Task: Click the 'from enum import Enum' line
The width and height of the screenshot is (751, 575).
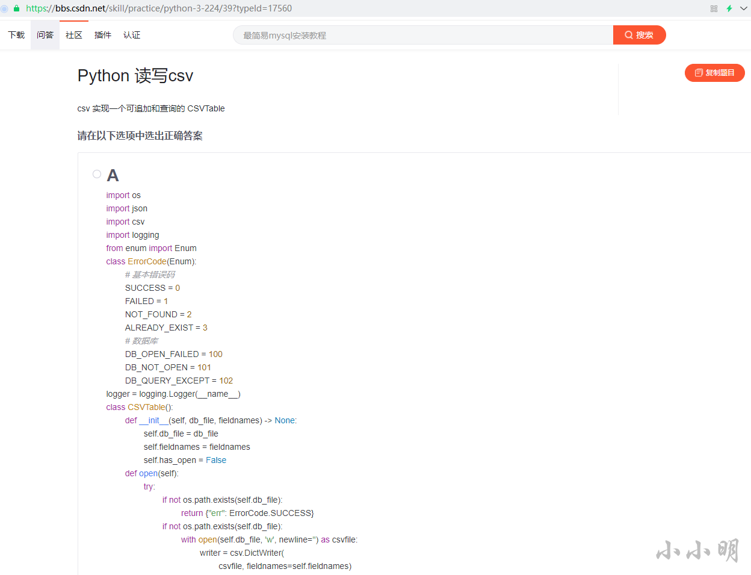Action: (152, 248)
